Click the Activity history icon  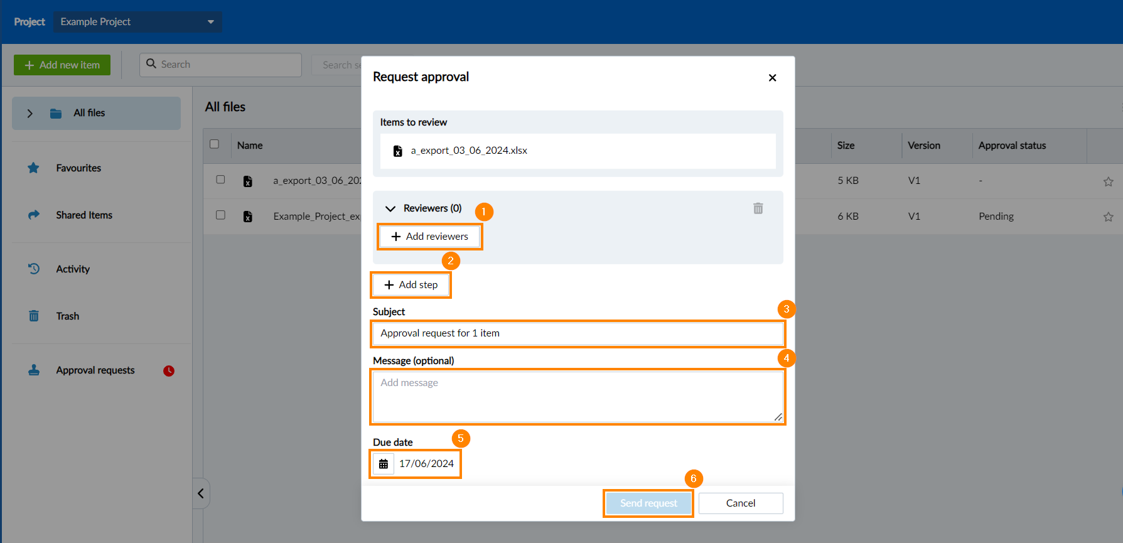pos(34,269)
